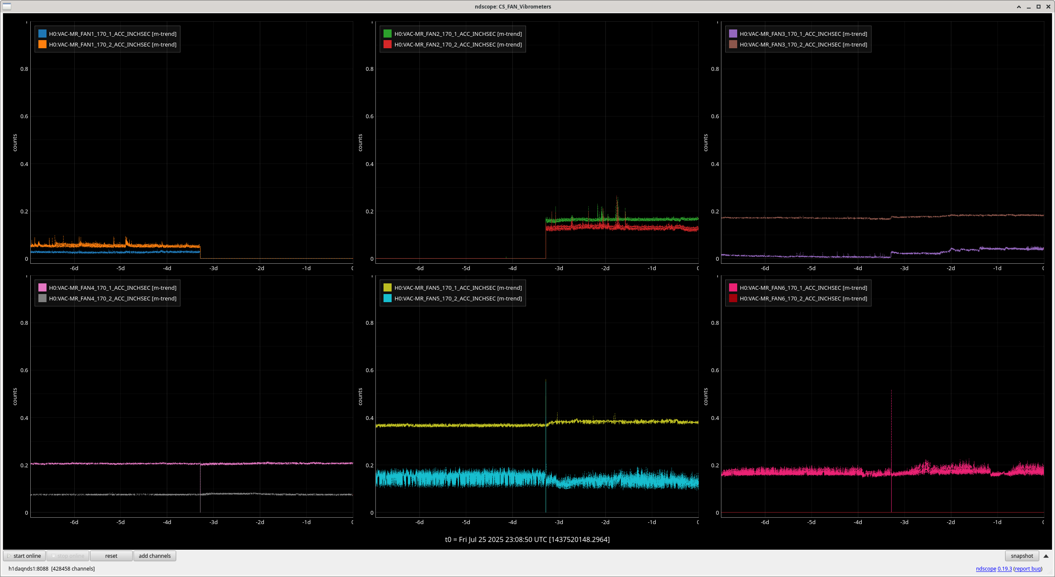1055x577 pixels.
Task: Click the window menu icon in title bar
Action: coord(7,6)
